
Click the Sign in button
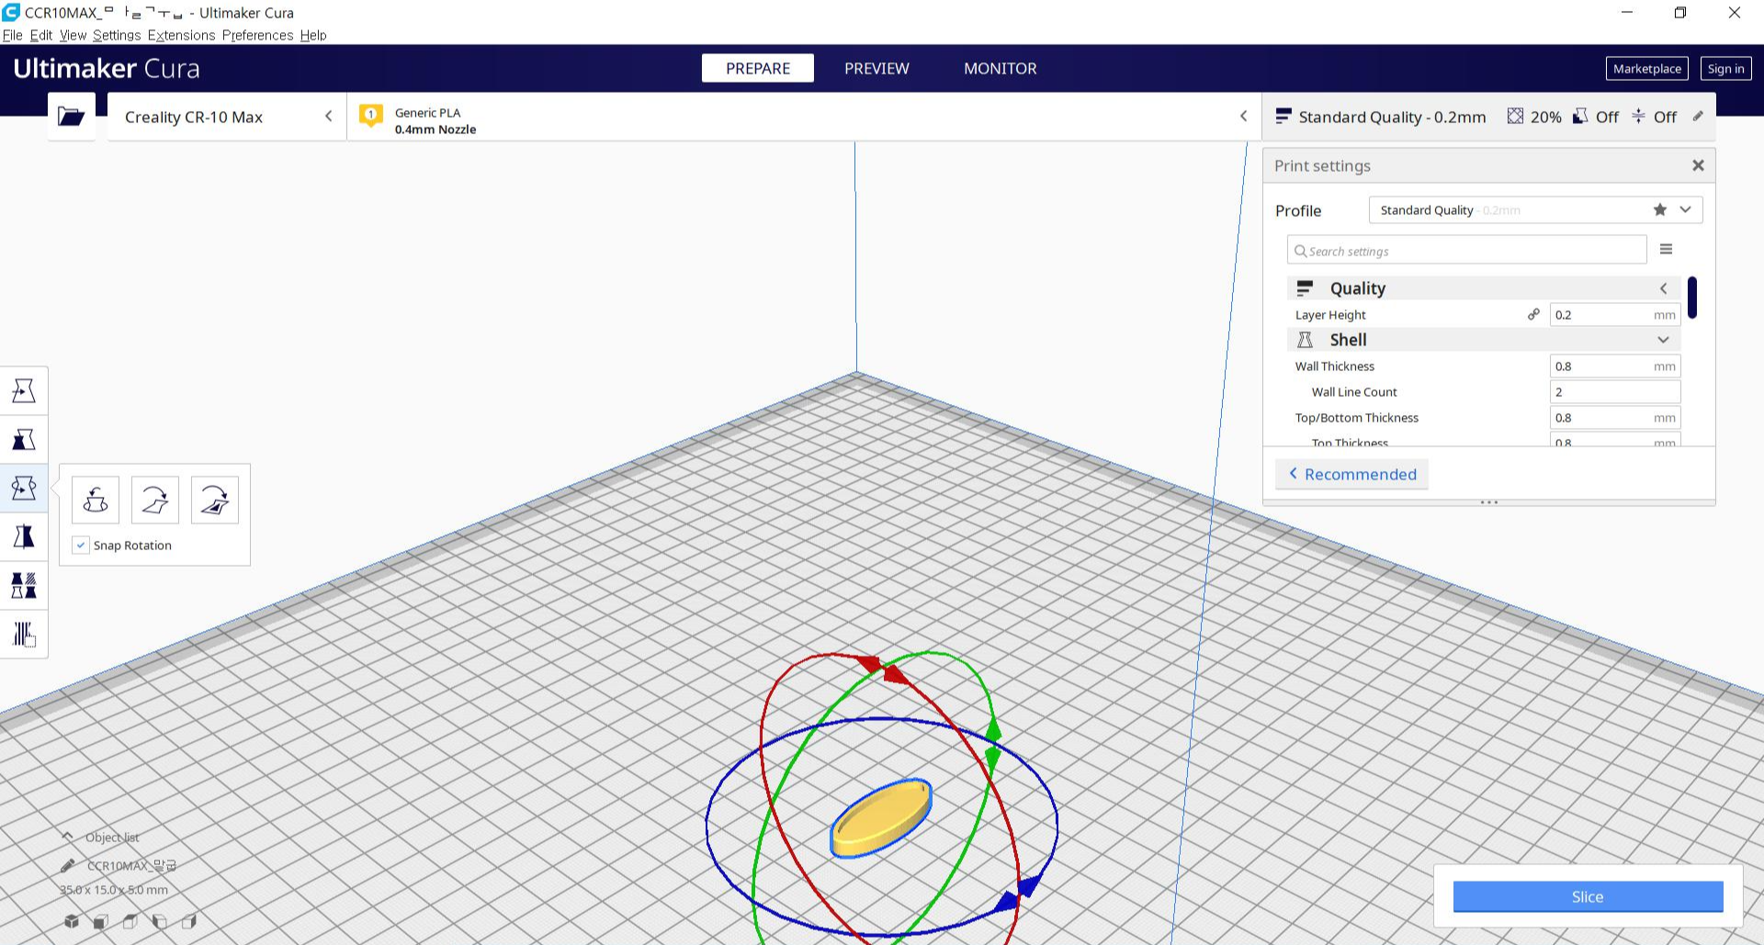click(1725, 68)
